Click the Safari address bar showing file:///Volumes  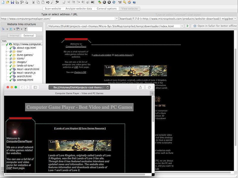coord(79,87)
